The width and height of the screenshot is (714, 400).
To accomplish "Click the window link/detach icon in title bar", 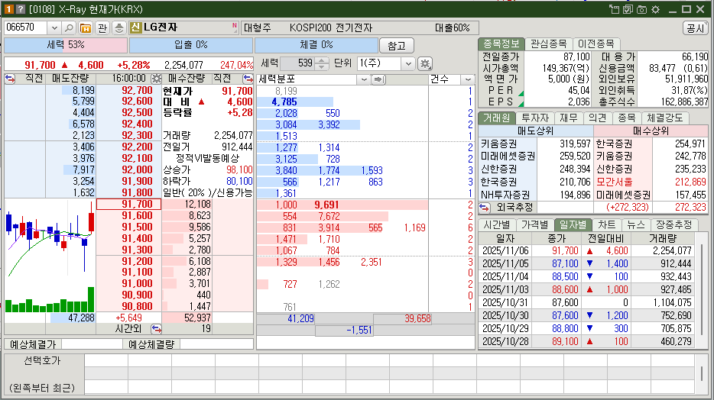I will [x=615, y=9].
